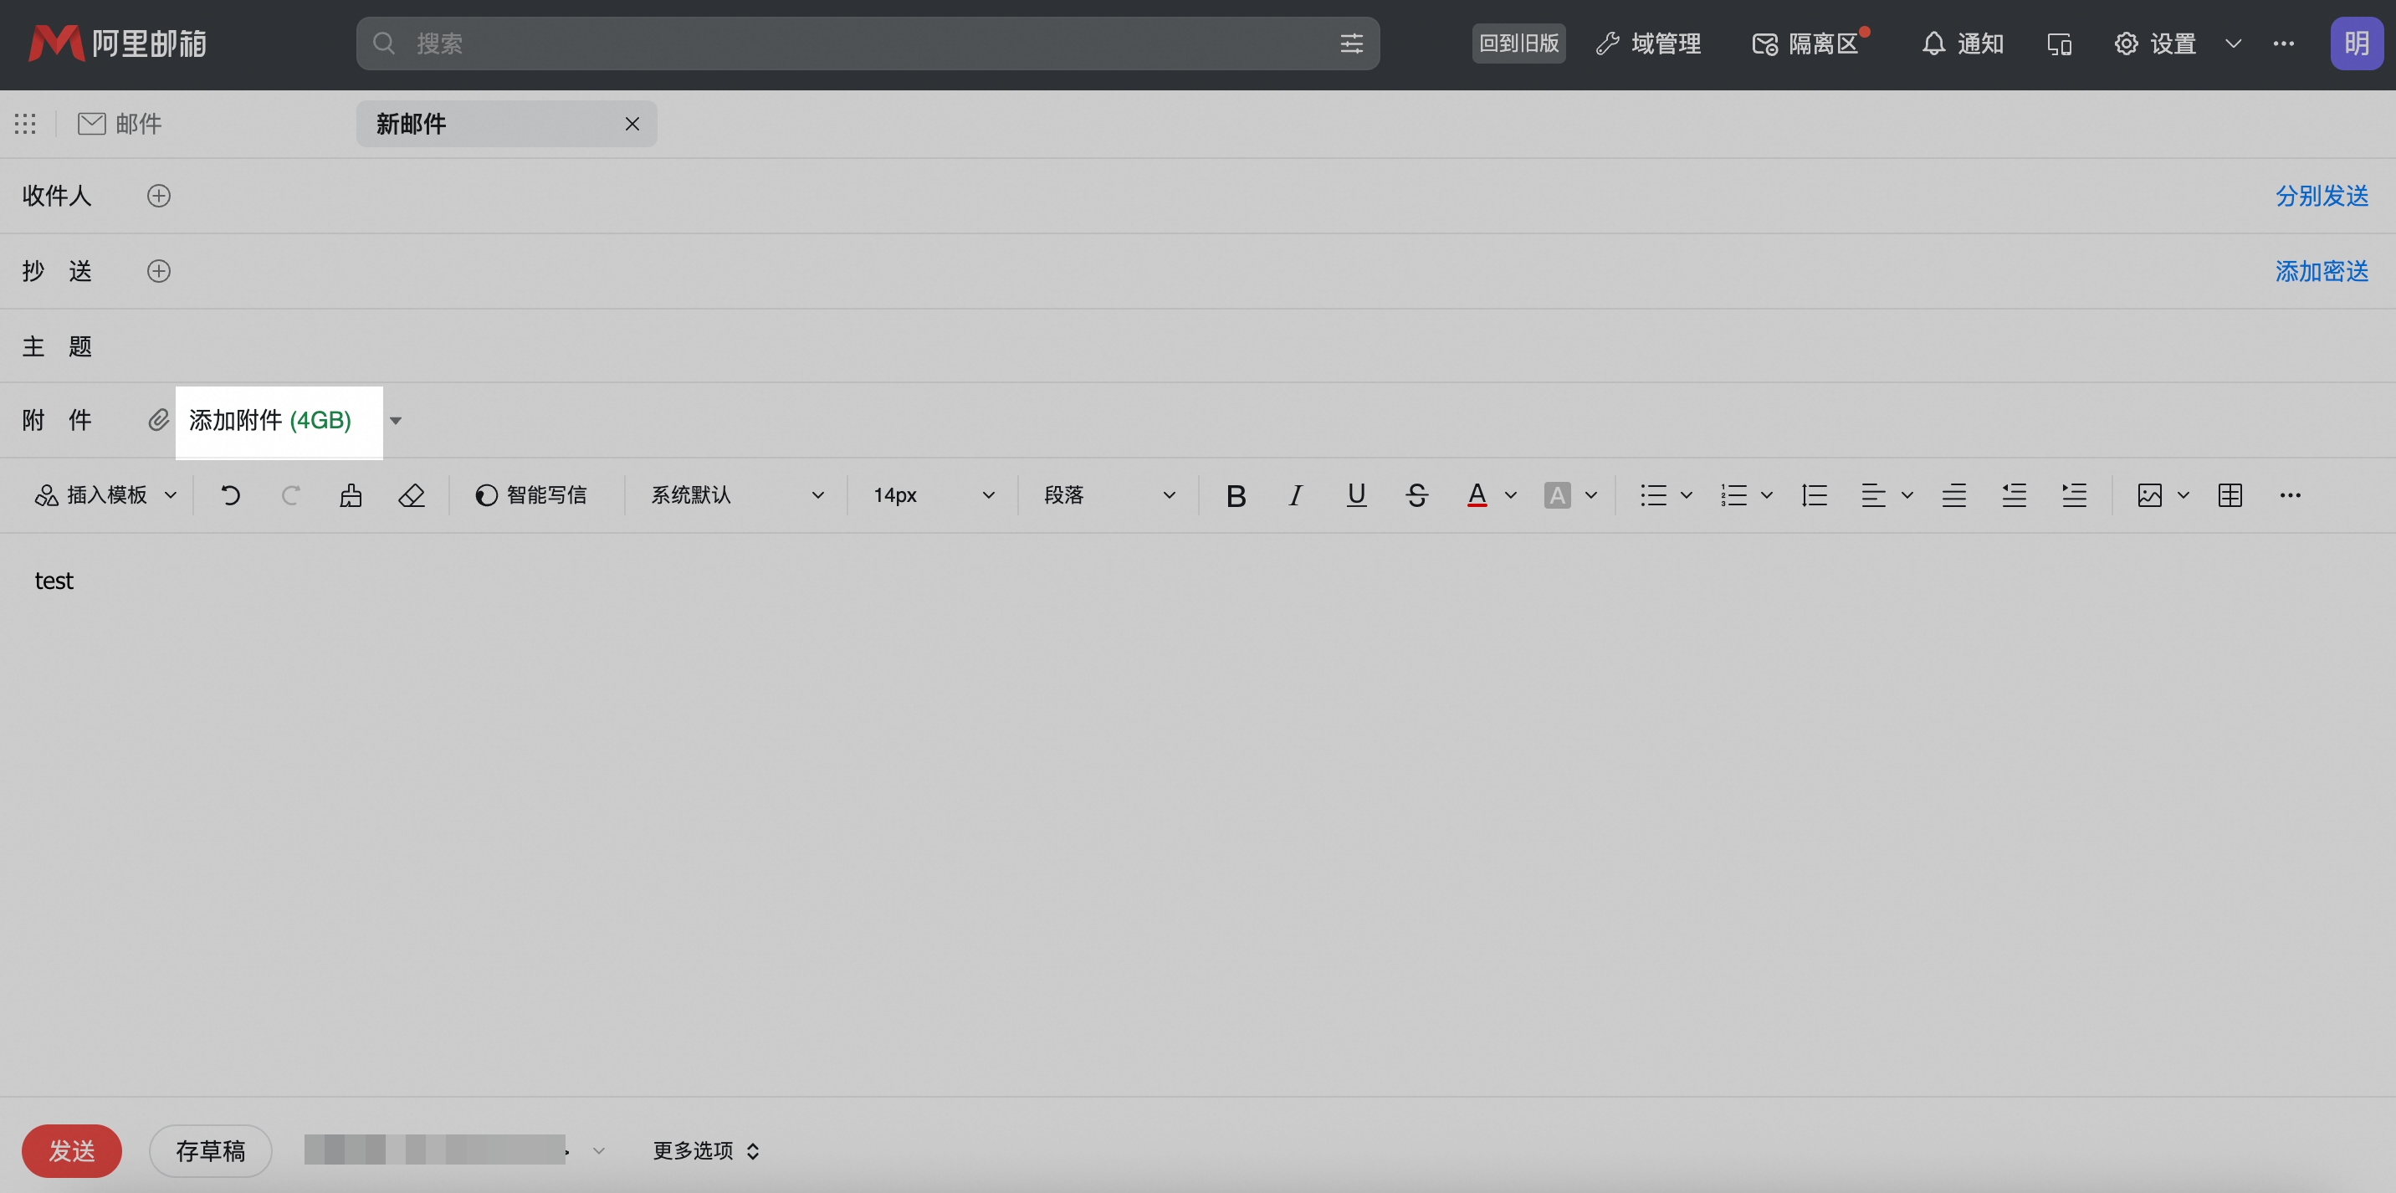
Task: Select the 新邮件 tab
Action: 506,124
